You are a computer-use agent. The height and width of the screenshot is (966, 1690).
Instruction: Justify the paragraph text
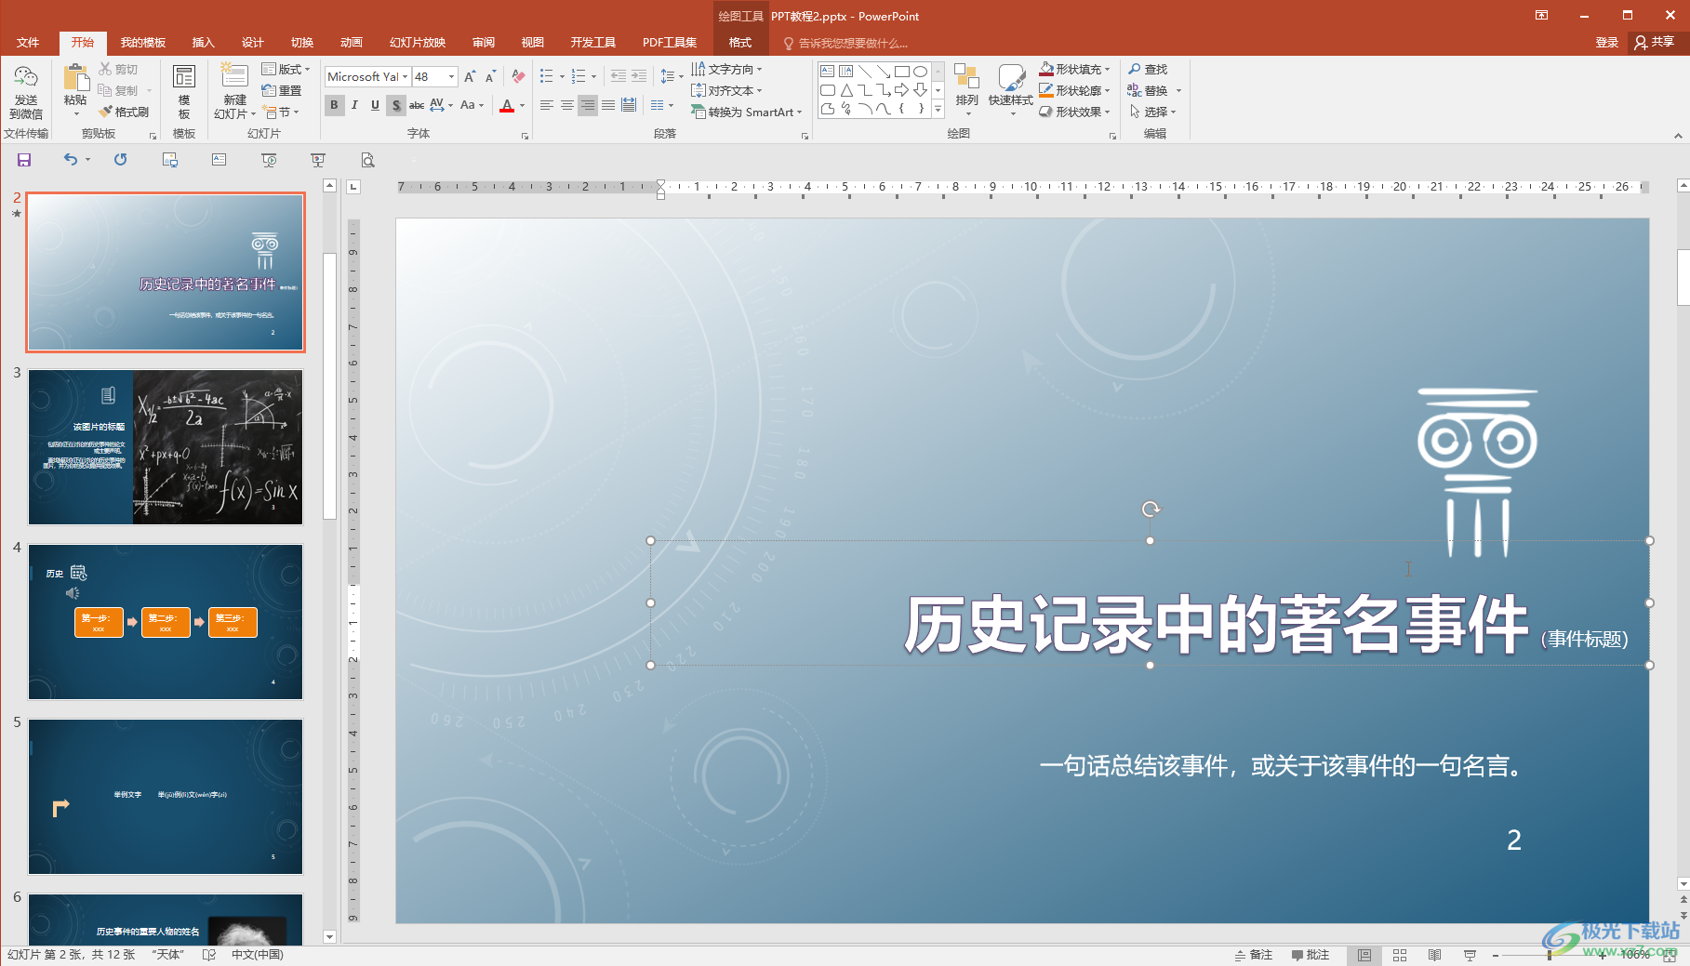pos(608,105)
